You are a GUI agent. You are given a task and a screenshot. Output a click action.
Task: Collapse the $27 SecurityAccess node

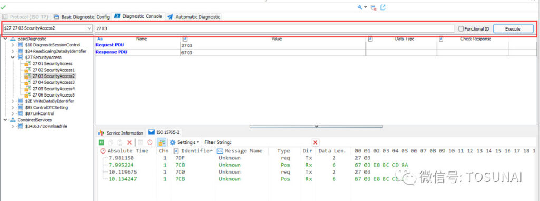click(13, 57)
